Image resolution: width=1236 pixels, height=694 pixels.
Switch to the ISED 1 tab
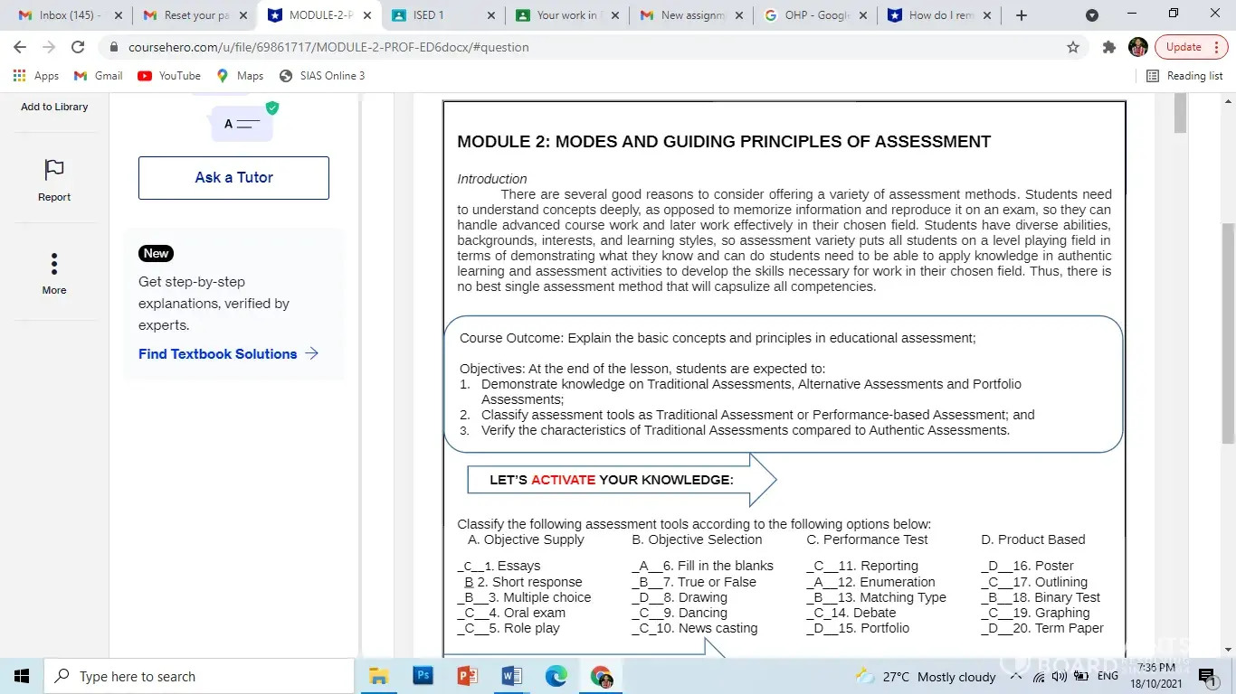coord(443,15)
